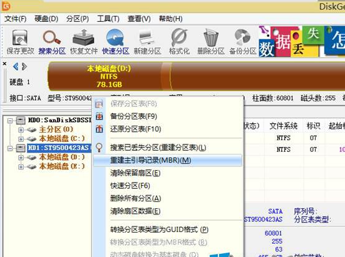Choose 备份分区表(F9) from context menu

pos(168,116)
